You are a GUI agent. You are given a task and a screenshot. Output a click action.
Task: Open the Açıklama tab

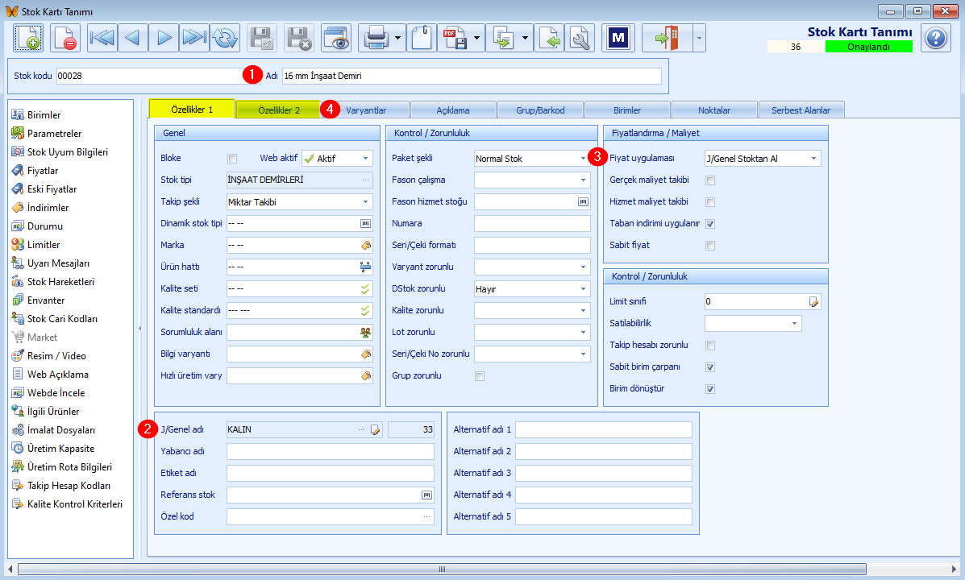coord(453,110)
